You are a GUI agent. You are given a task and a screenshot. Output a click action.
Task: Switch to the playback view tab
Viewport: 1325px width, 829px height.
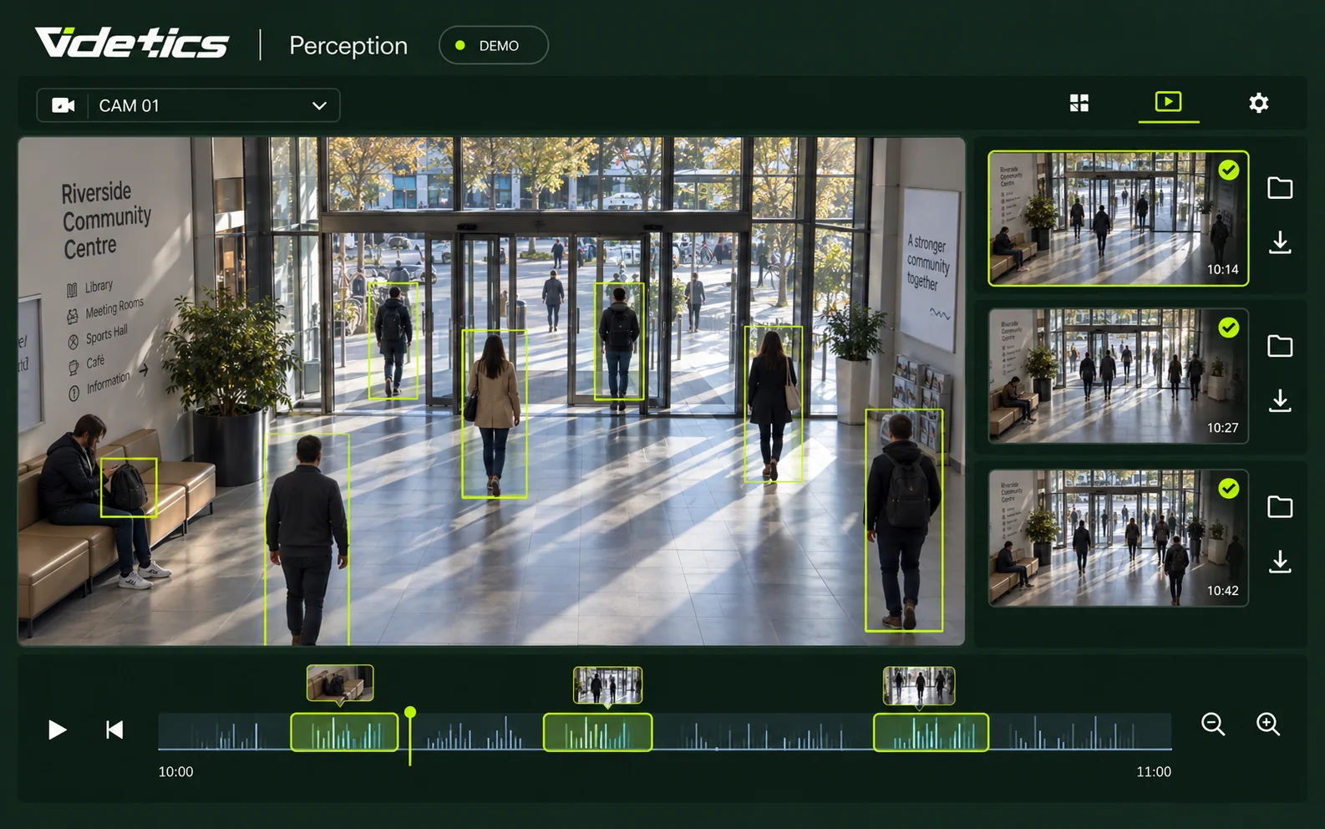click(1168, 102)
